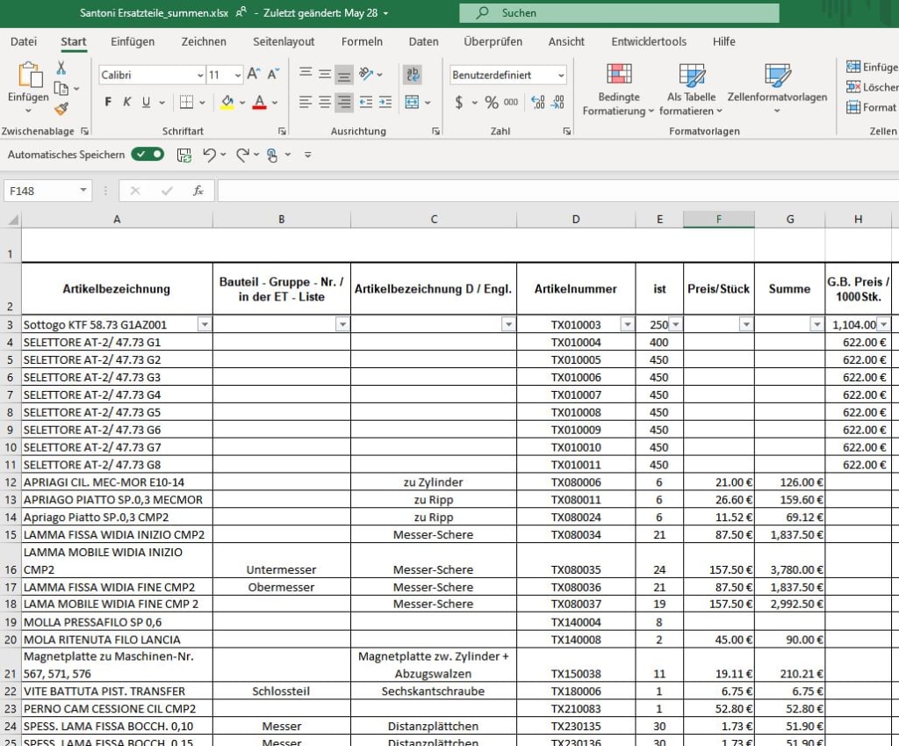Expand the Benutzerdefiniert number format dropdown
899x746 pixels.
click(561, 76)
